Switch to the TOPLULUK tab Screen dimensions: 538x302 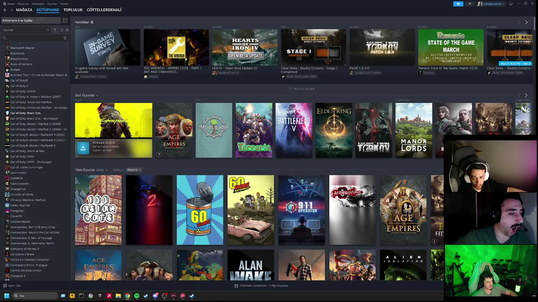pyautogui.click(x=73, y=10)
